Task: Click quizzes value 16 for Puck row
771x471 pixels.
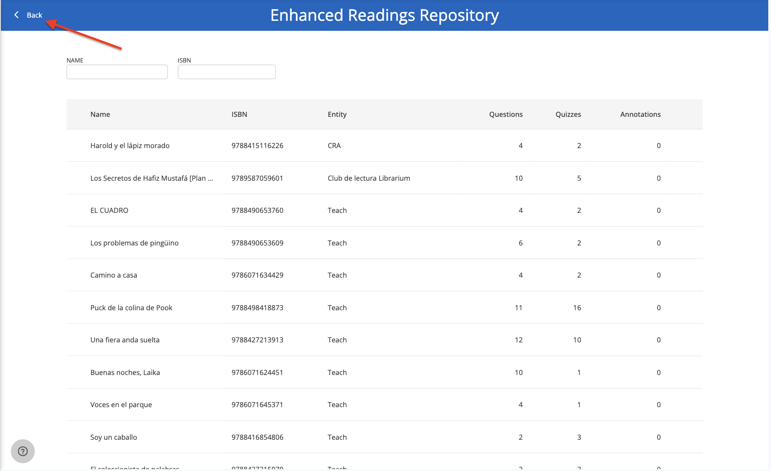Action: (577, 308)
